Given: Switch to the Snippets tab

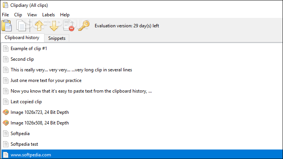Looking at the screenshot, I should [57, 38].
